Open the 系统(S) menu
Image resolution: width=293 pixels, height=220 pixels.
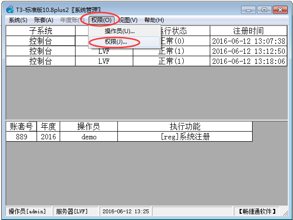(x=18, y=20)
